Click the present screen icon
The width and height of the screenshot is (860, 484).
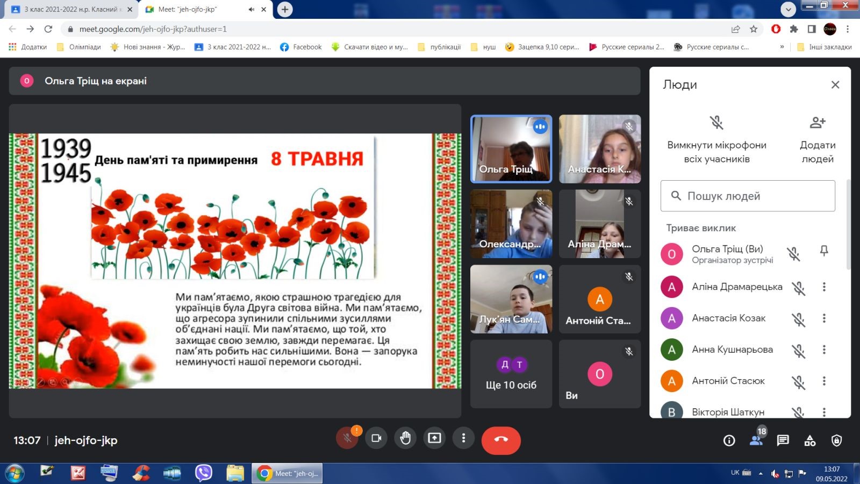point(434,438)
